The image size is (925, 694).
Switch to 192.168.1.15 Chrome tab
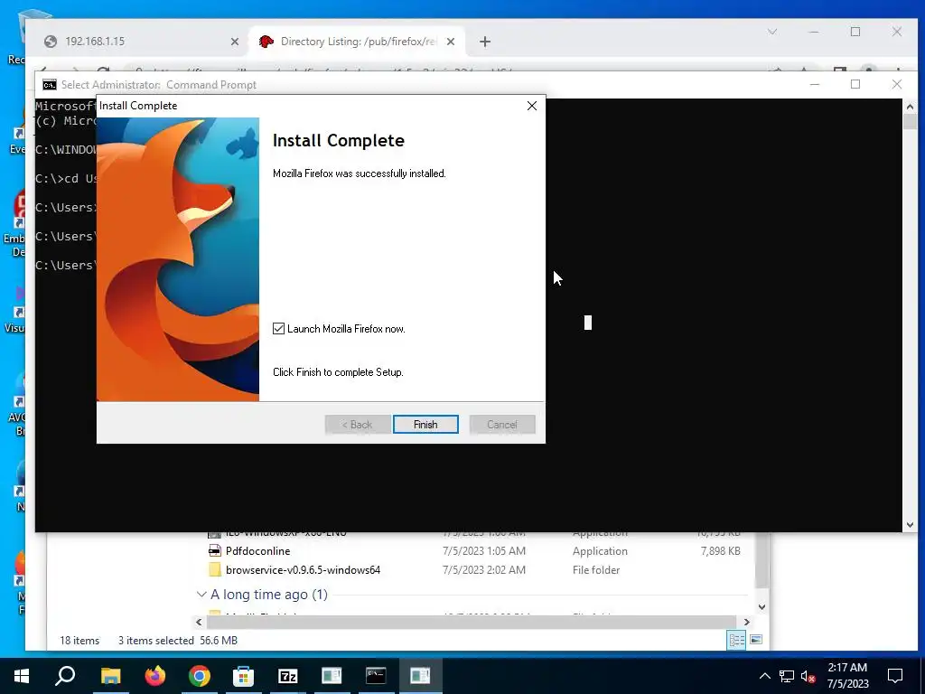(138, 42)
